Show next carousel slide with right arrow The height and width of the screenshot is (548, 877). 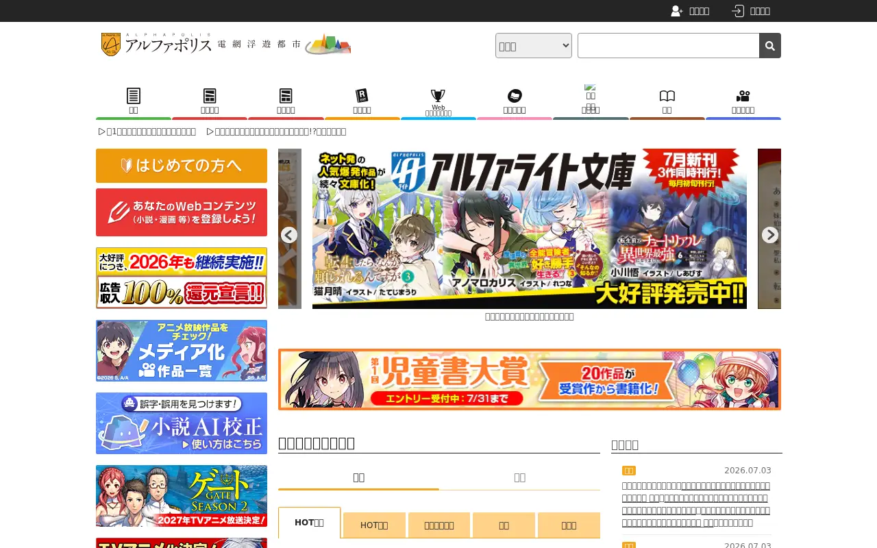[x=770, y=235]
